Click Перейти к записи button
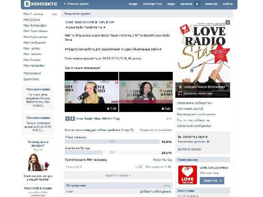263x197 pixels. click(x=118, y=175)
